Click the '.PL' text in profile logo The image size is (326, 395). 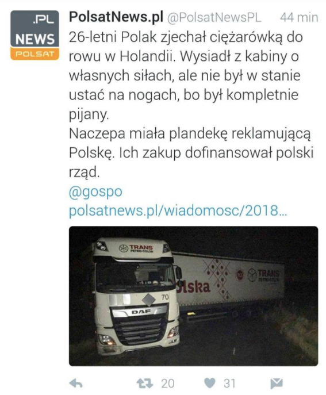(x=44, y=20)
